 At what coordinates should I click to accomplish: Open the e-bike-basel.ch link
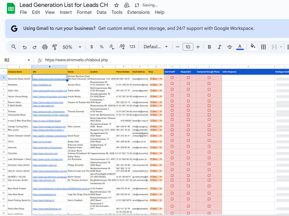pos(44,106)
